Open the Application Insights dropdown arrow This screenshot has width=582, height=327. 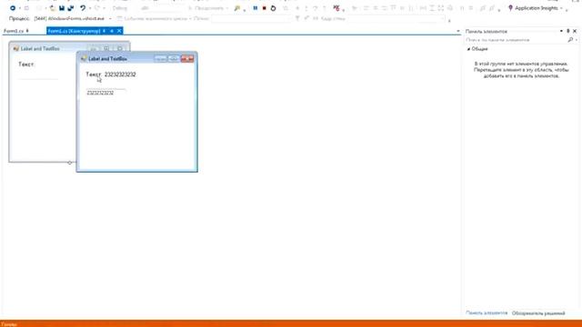click(x=562, y=8)
